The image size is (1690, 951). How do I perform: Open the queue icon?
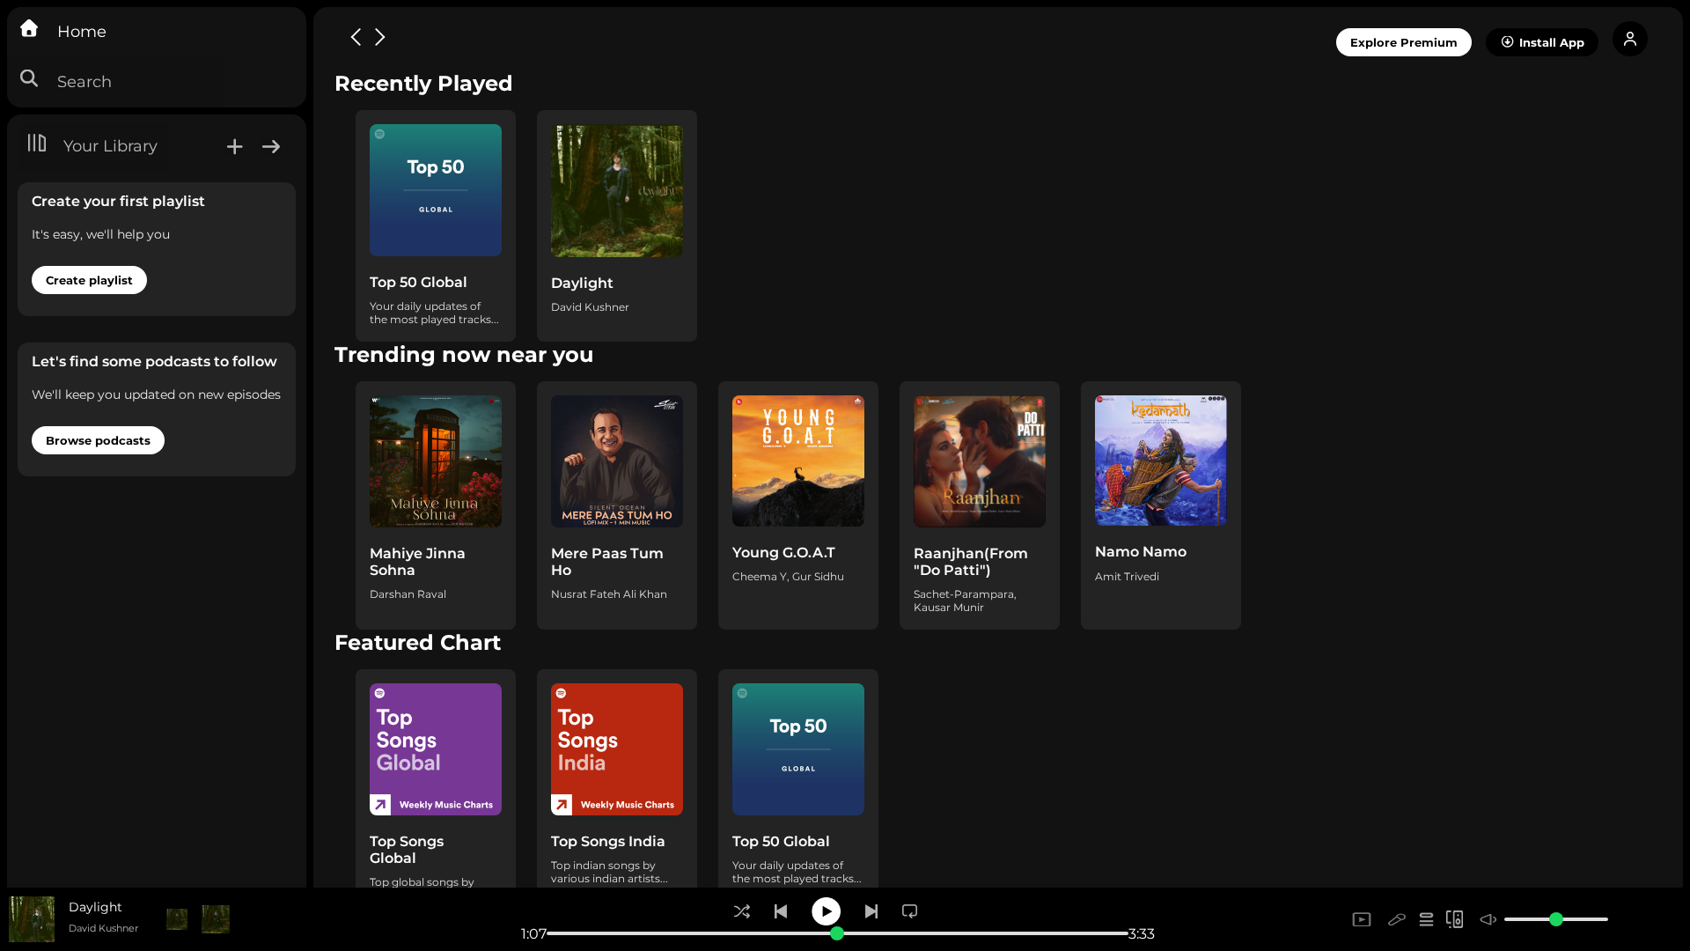pyautogui.click(x=1427, y=919)
